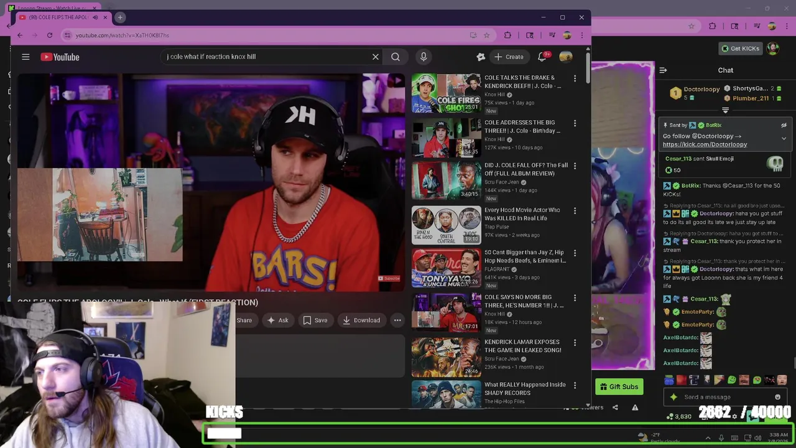Open the kick.com/Doctorloopy link
Screen dimensions: 796x448
click(705, 144)
